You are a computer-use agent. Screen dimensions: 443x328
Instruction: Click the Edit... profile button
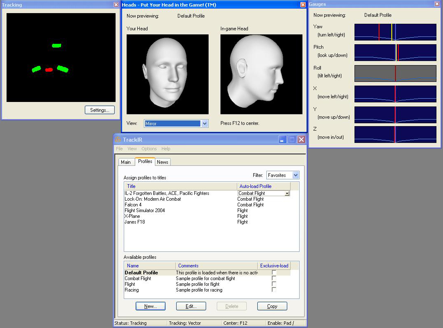191,306
